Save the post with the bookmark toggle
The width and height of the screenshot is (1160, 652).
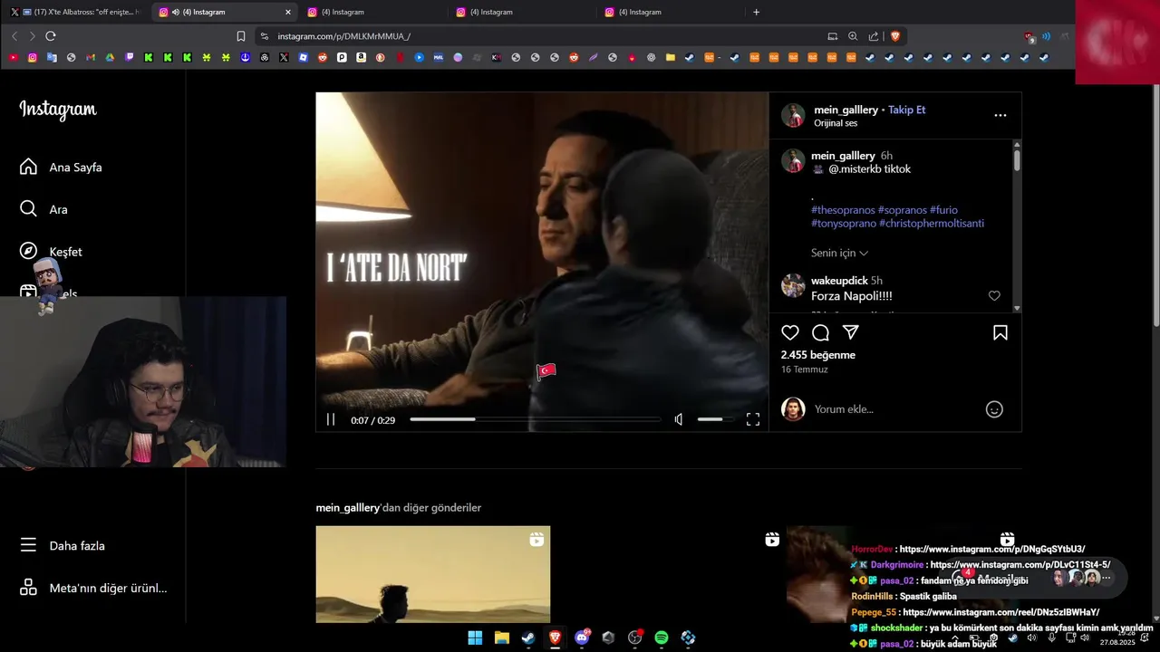tap(1000, 332)
